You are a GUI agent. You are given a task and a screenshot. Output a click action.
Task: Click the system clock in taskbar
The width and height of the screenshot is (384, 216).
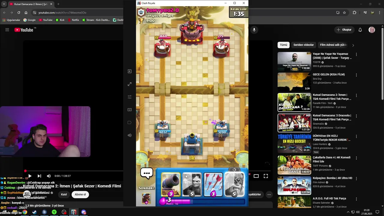pos(366,212)
